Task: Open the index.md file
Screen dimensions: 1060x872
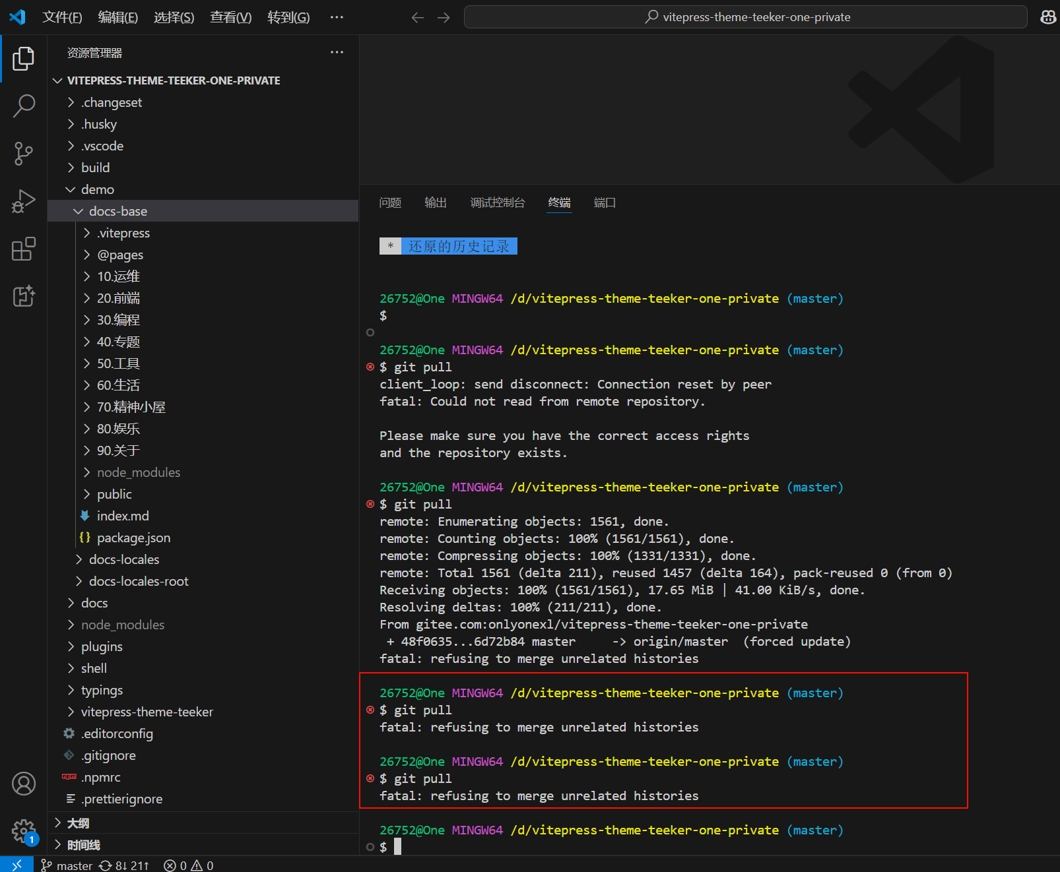Action: (x=123, y=516)
